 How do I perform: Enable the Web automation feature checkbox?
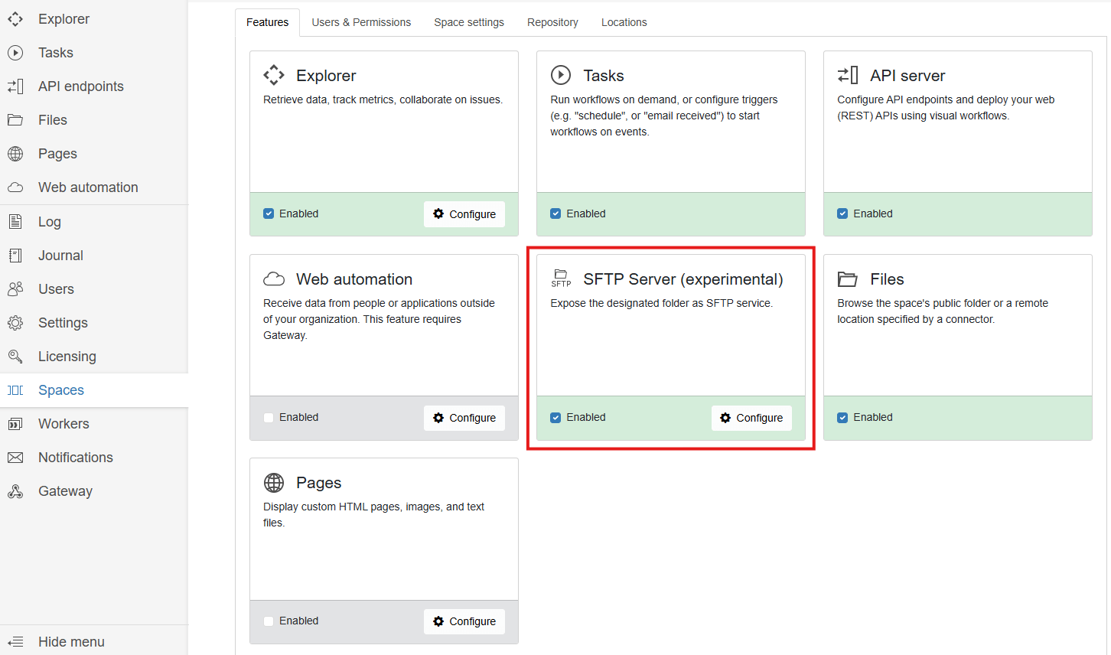[x=269, y=418]
